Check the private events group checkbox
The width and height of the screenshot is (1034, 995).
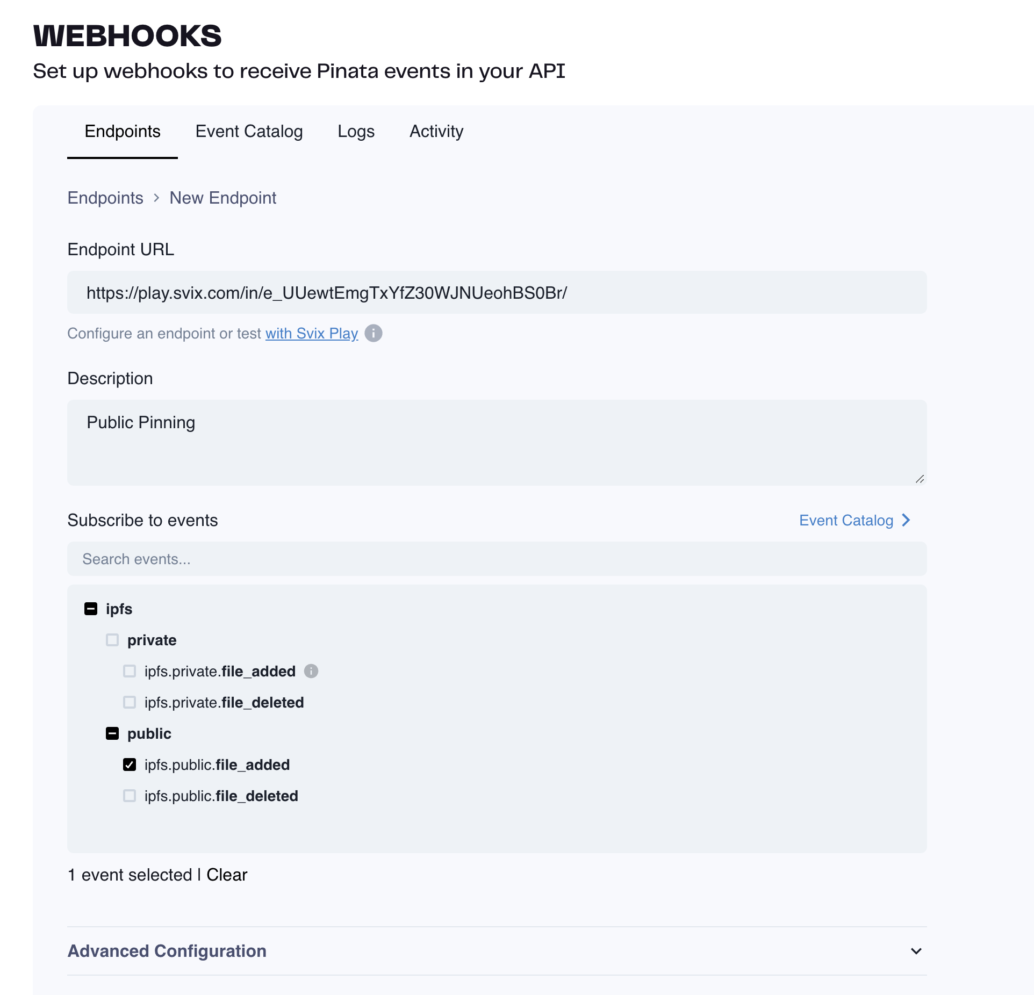tap(112, 640)
